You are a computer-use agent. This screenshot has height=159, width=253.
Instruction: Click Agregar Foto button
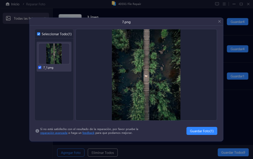[x=71, y=152]
